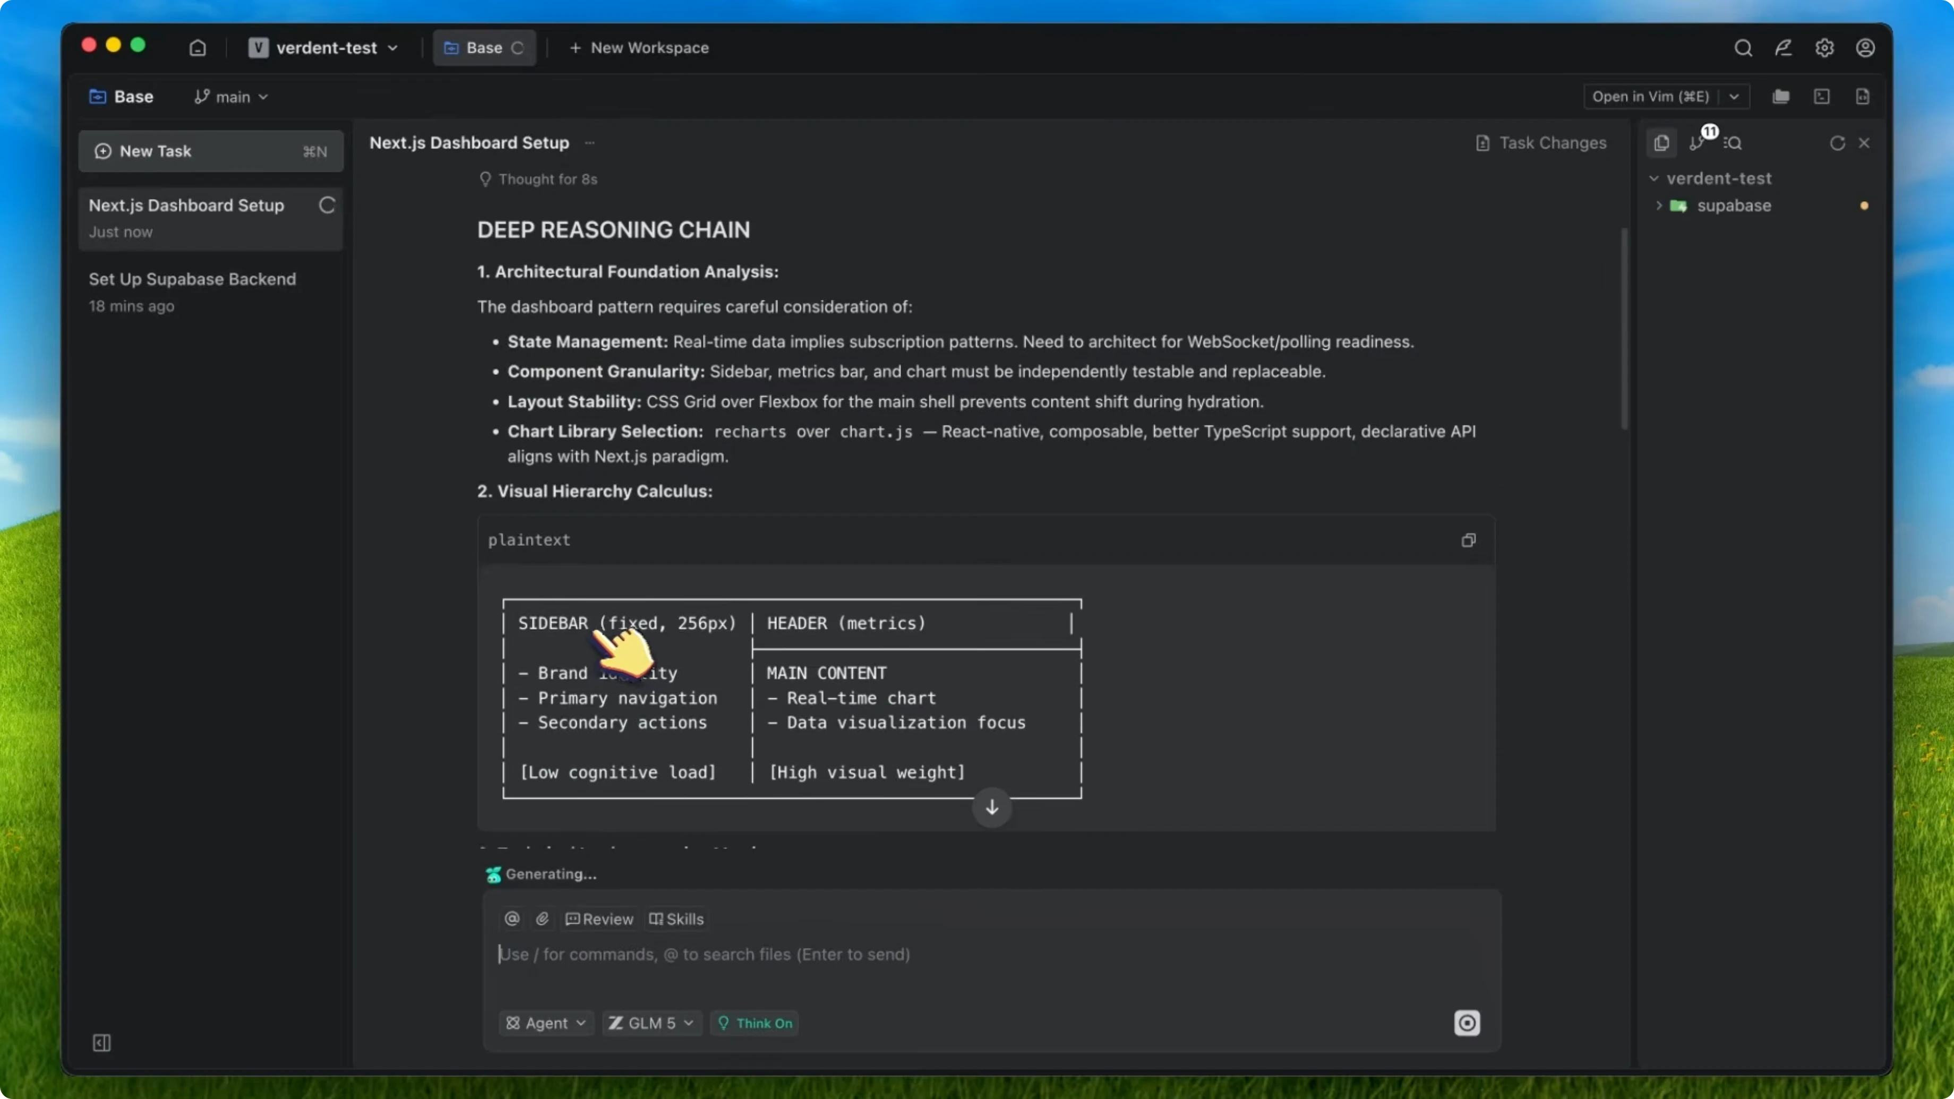Disable the Think On mode
1954x1099 pixels.
(755, 1023)
